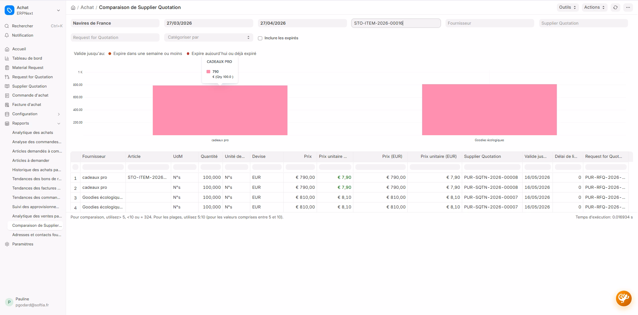The height and width of the screenshot is (315, 638).
Task: Click the 27/04/2026 end date field
Action: point(302,23)
